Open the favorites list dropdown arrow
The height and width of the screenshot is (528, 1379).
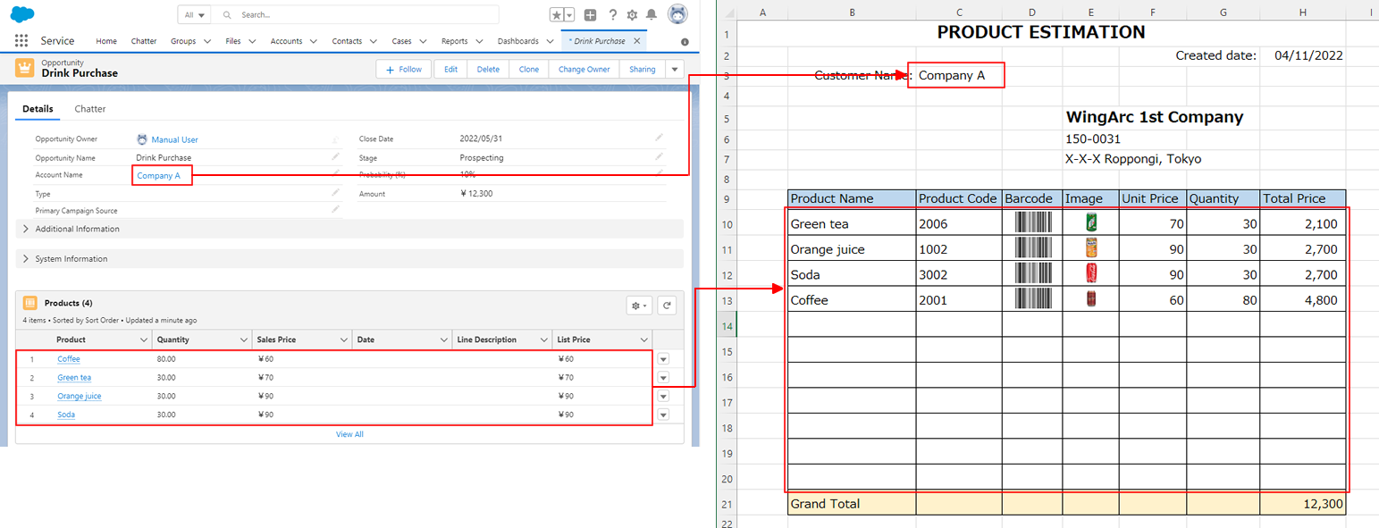(x=569, y=15)
